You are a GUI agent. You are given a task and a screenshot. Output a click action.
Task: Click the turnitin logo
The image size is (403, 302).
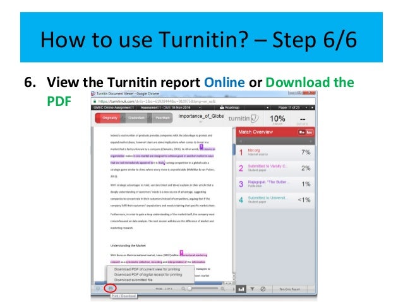[243, 119]
